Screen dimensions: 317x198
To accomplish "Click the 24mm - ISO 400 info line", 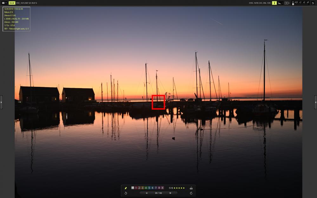I will pos(11,22).
